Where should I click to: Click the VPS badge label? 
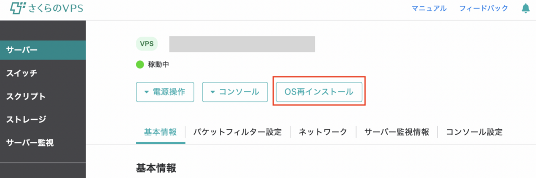(x=146, y=44)
